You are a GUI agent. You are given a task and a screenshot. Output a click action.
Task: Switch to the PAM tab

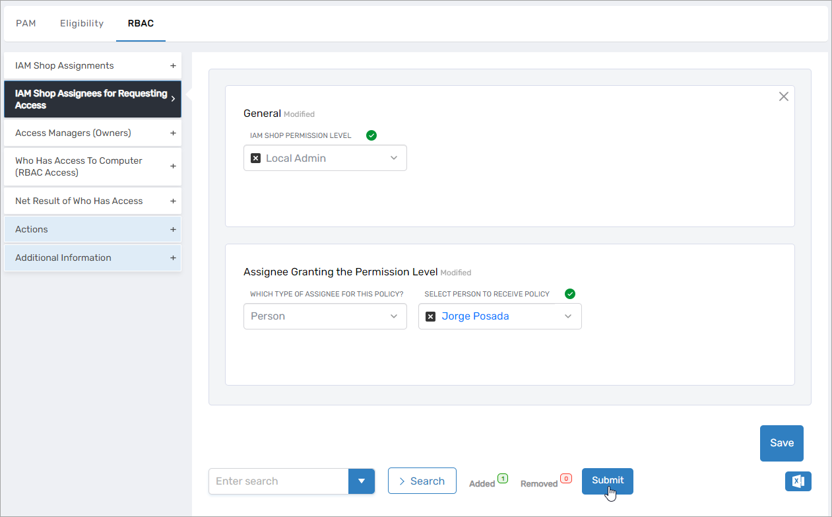(26, 23)
